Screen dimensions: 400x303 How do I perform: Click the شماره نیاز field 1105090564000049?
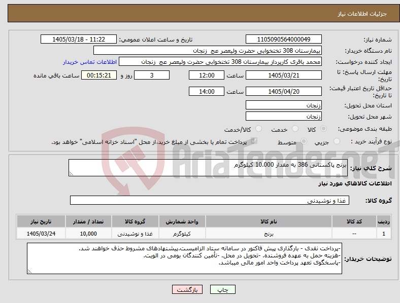coord(283,39)
